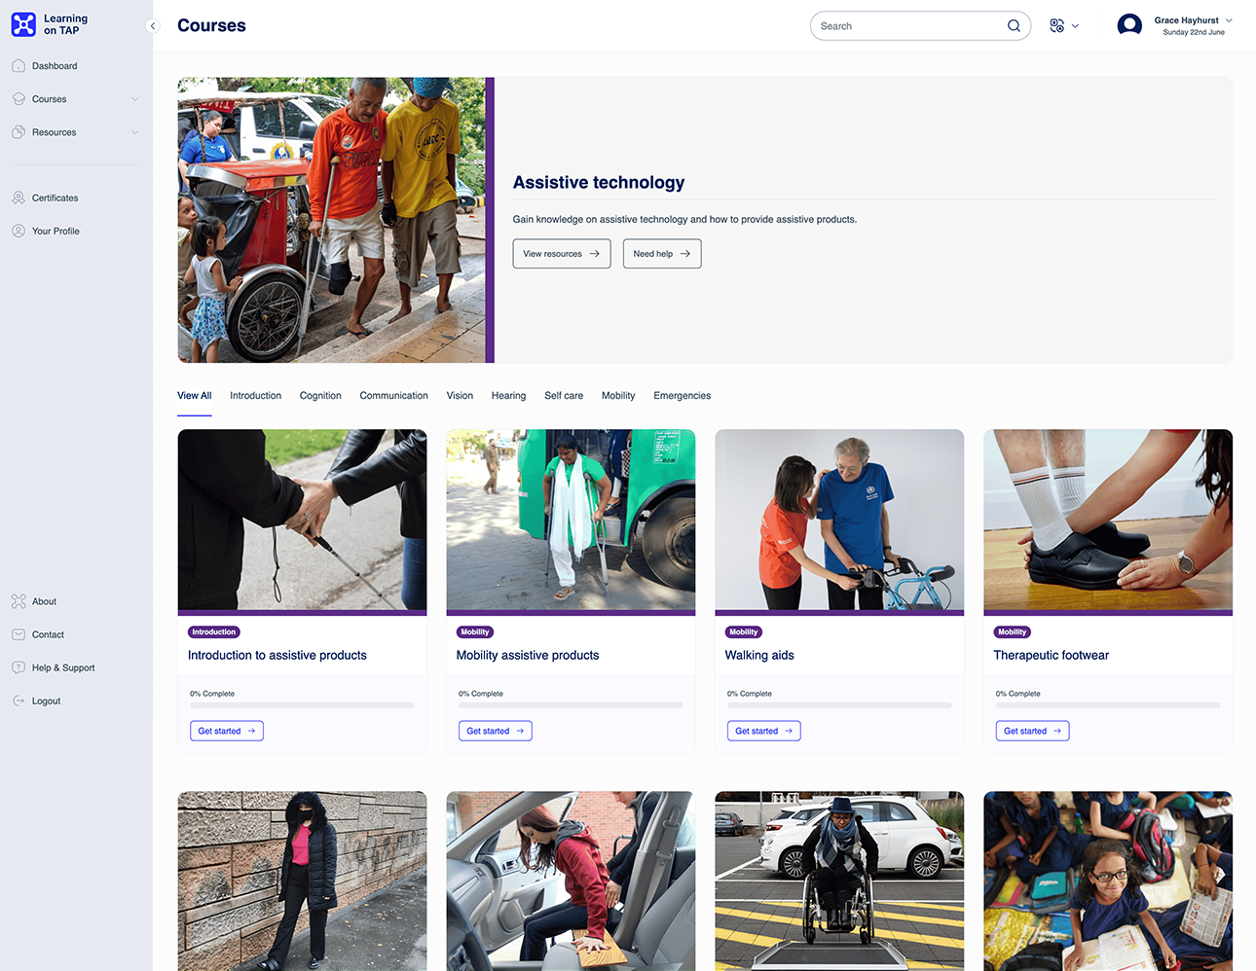
Task: Click Get started on Walking aids
Action: [x=763, y=731]
